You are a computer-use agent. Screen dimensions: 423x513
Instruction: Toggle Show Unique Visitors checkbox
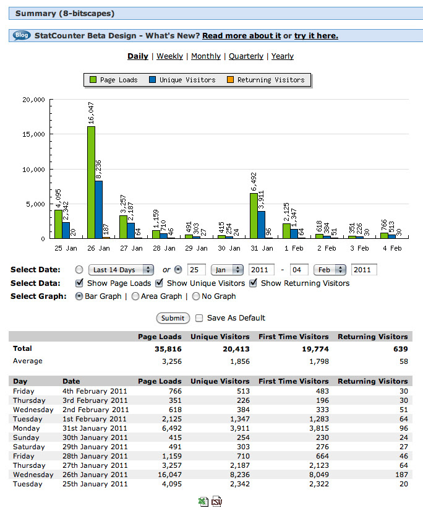coord(159,283)
